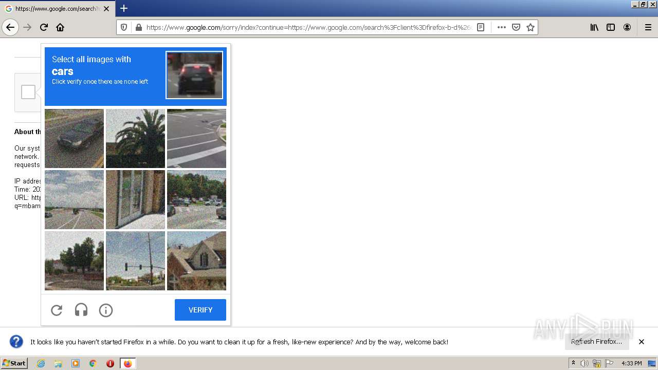Select the glass door storefront tile
Screen dimensions: 658x370
(135, 199)
